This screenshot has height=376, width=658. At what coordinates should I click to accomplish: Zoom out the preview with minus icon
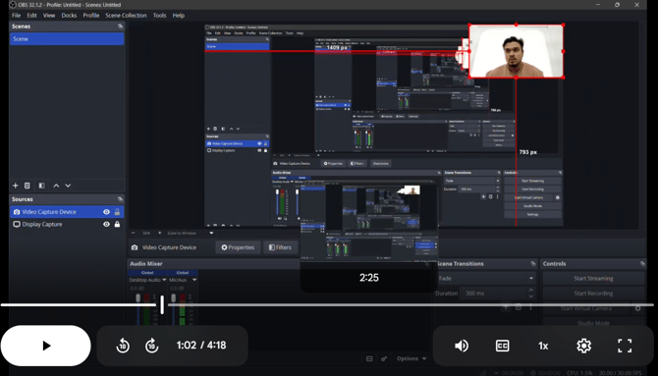point(134,233)
